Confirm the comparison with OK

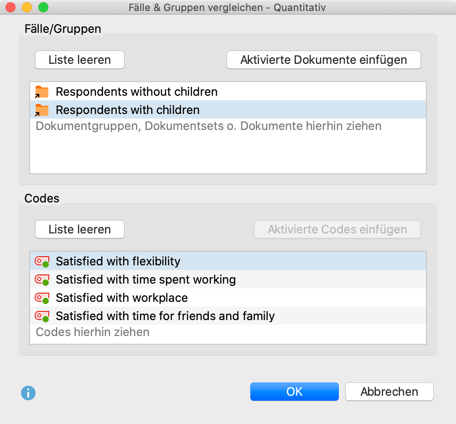(x=294, y=392)
